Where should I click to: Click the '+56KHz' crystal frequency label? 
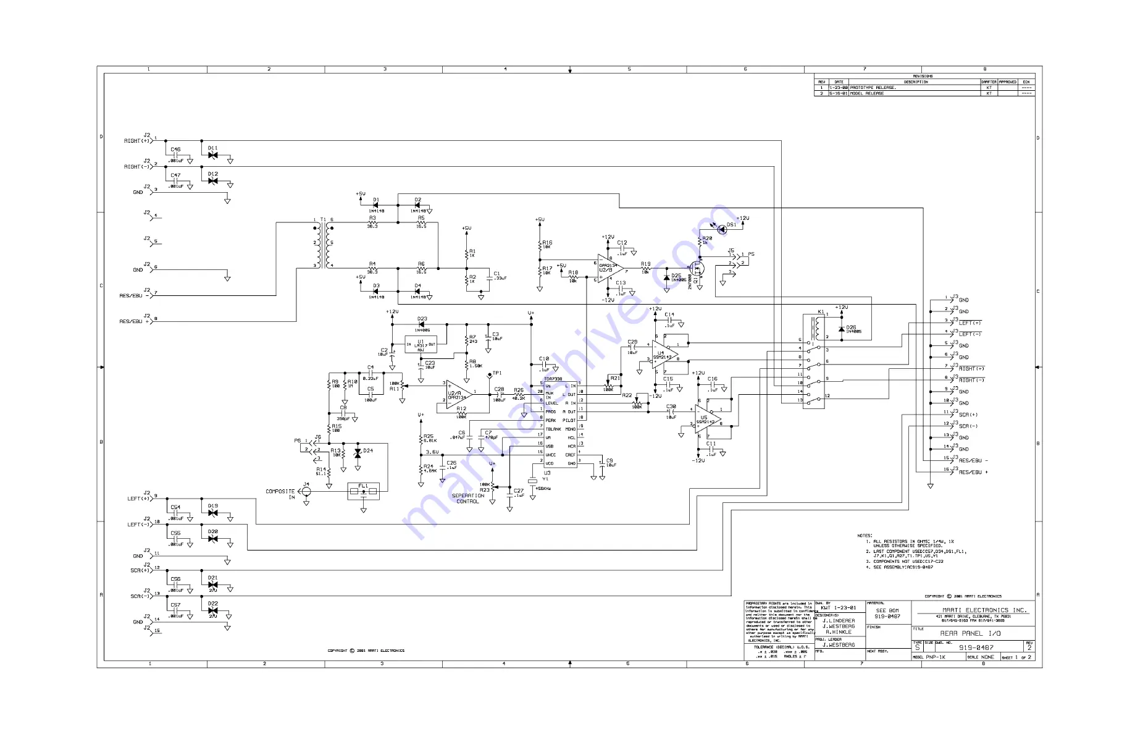543,489
